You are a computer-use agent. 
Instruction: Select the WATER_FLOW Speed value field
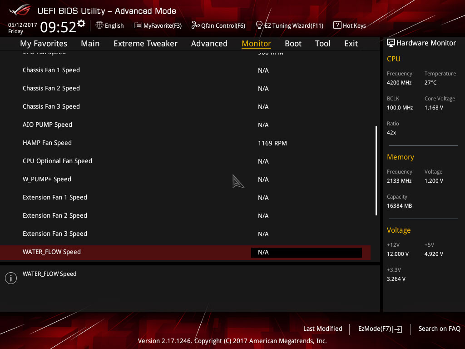click(x=307, y=253)
